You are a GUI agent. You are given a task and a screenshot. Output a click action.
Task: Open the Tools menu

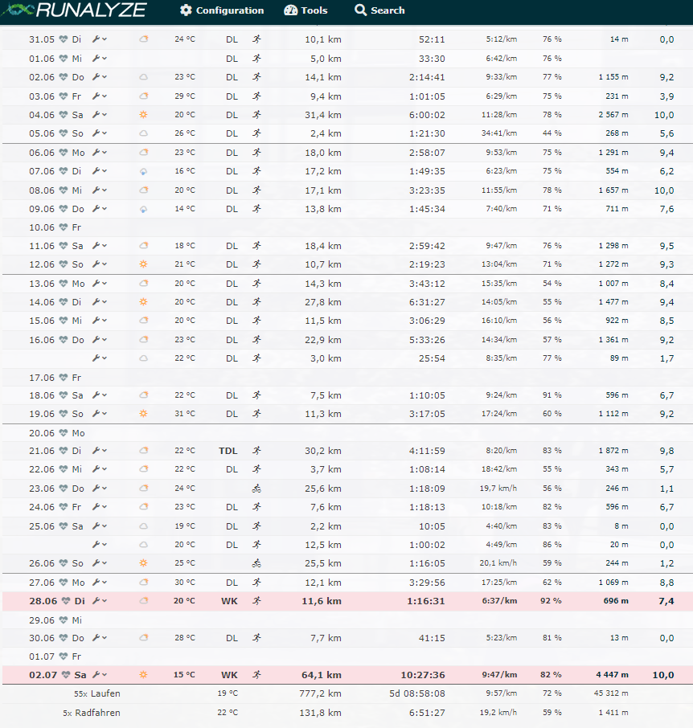point(305,10)
